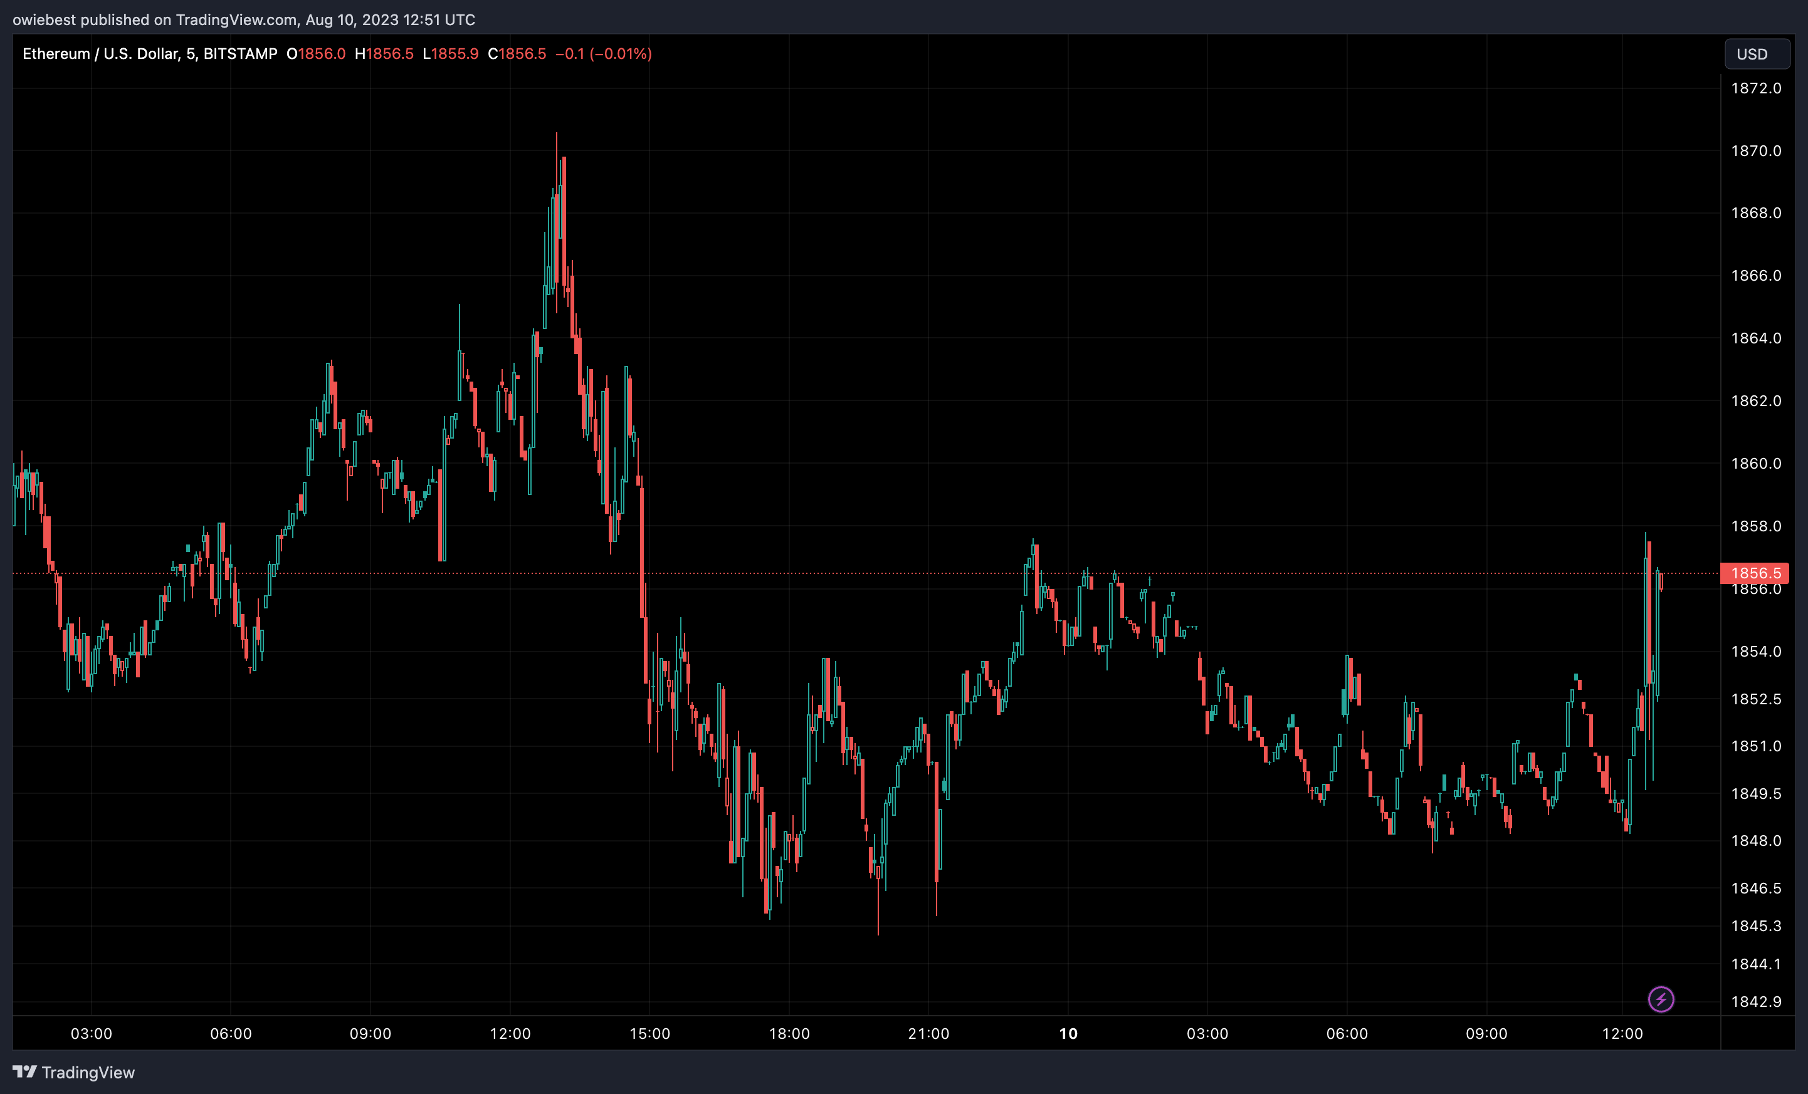The height and width of the screenshot is (1094, 1808).
Task: Click the 1844.1 price axis label
Action: (1756, 964)
